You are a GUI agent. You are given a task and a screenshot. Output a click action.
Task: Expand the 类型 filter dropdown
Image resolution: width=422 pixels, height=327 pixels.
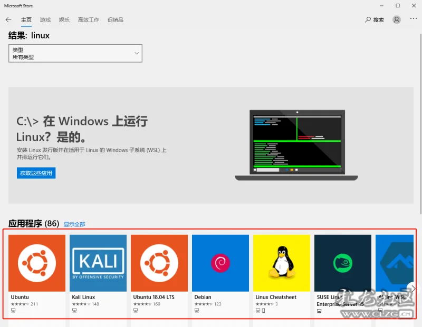(x=75, y=53)
